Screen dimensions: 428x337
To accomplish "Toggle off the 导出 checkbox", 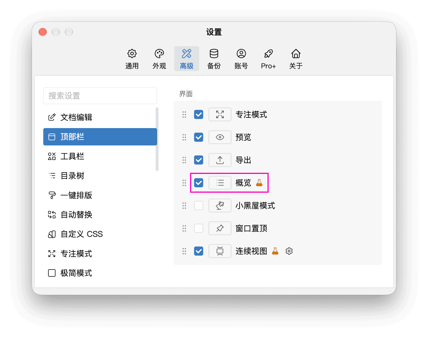I will [x=199, y=160].
